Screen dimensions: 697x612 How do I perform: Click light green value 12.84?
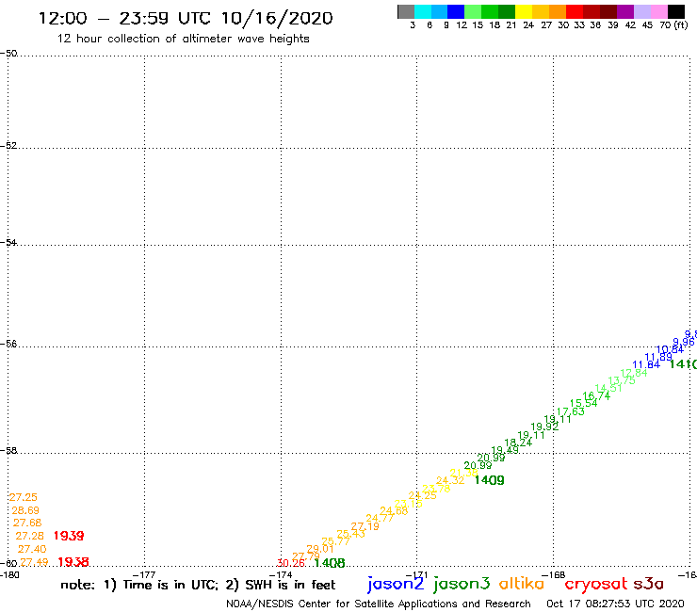[634, 373]
